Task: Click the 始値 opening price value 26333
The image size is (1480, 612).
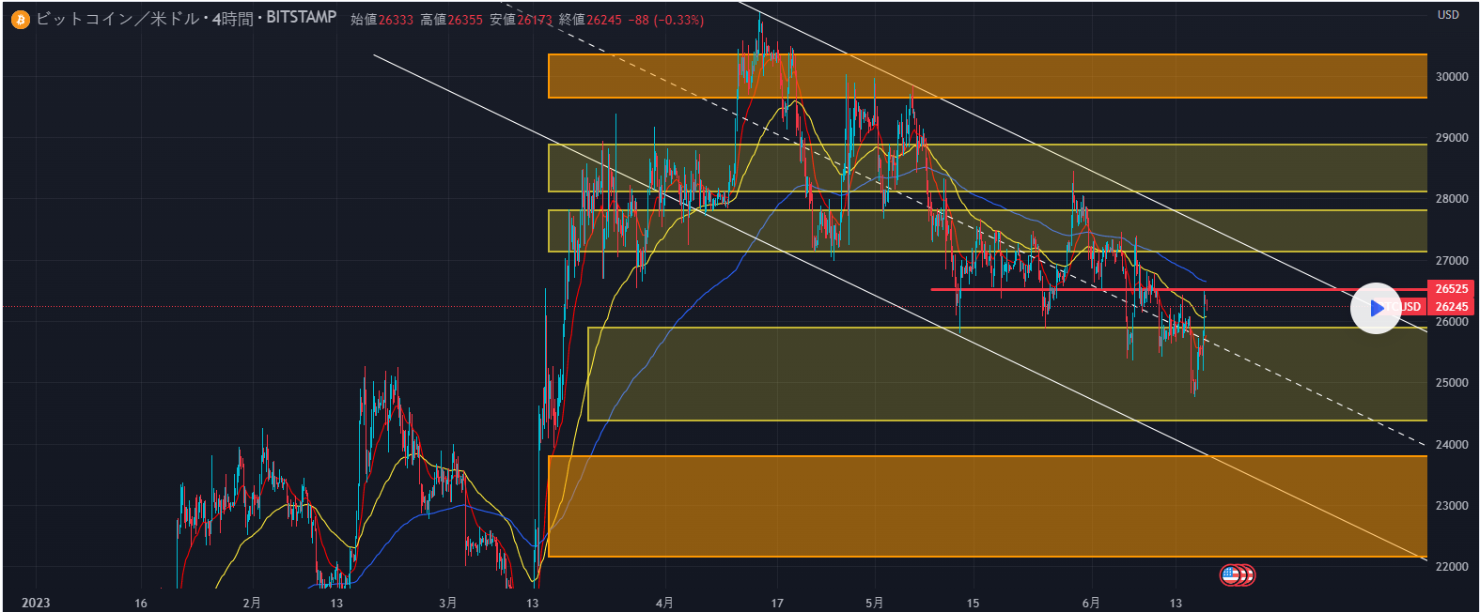Action: tap(396, 20)
